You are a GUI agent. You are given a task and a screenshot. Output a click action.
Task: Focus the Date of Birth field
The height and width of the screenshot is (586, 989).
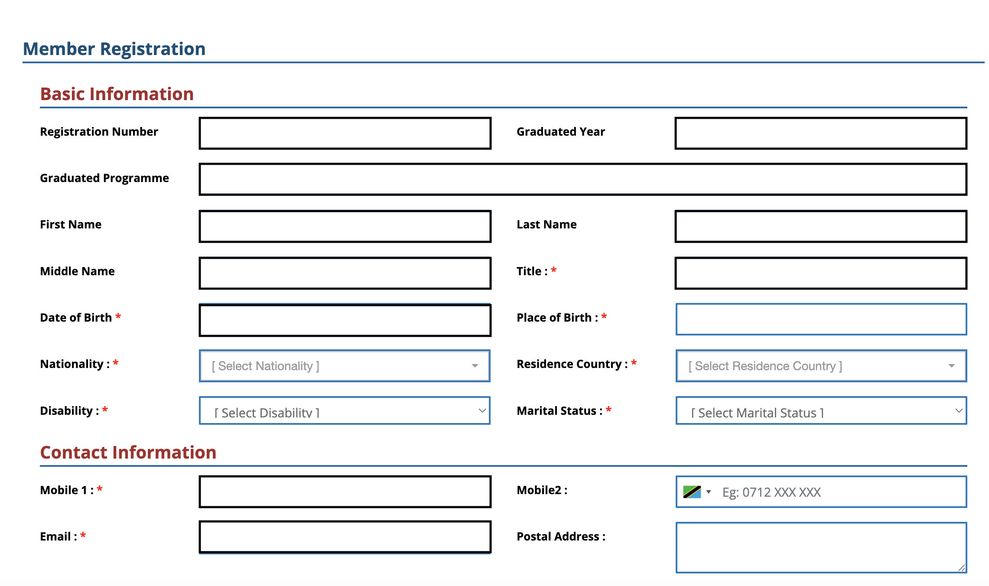[345, 320]
